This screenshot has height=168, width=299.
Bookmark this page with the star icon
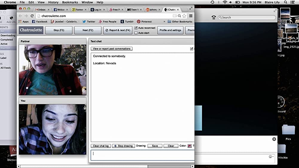(x=184, y=16)
